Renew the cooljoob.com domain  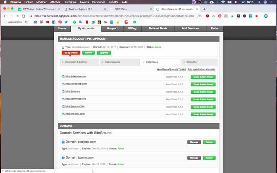(209, 142)
